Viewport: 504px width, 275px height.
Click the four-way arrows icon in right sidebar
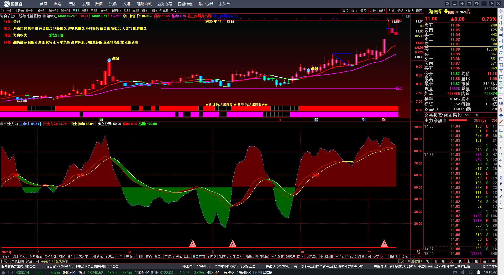[x=501, y=115]
